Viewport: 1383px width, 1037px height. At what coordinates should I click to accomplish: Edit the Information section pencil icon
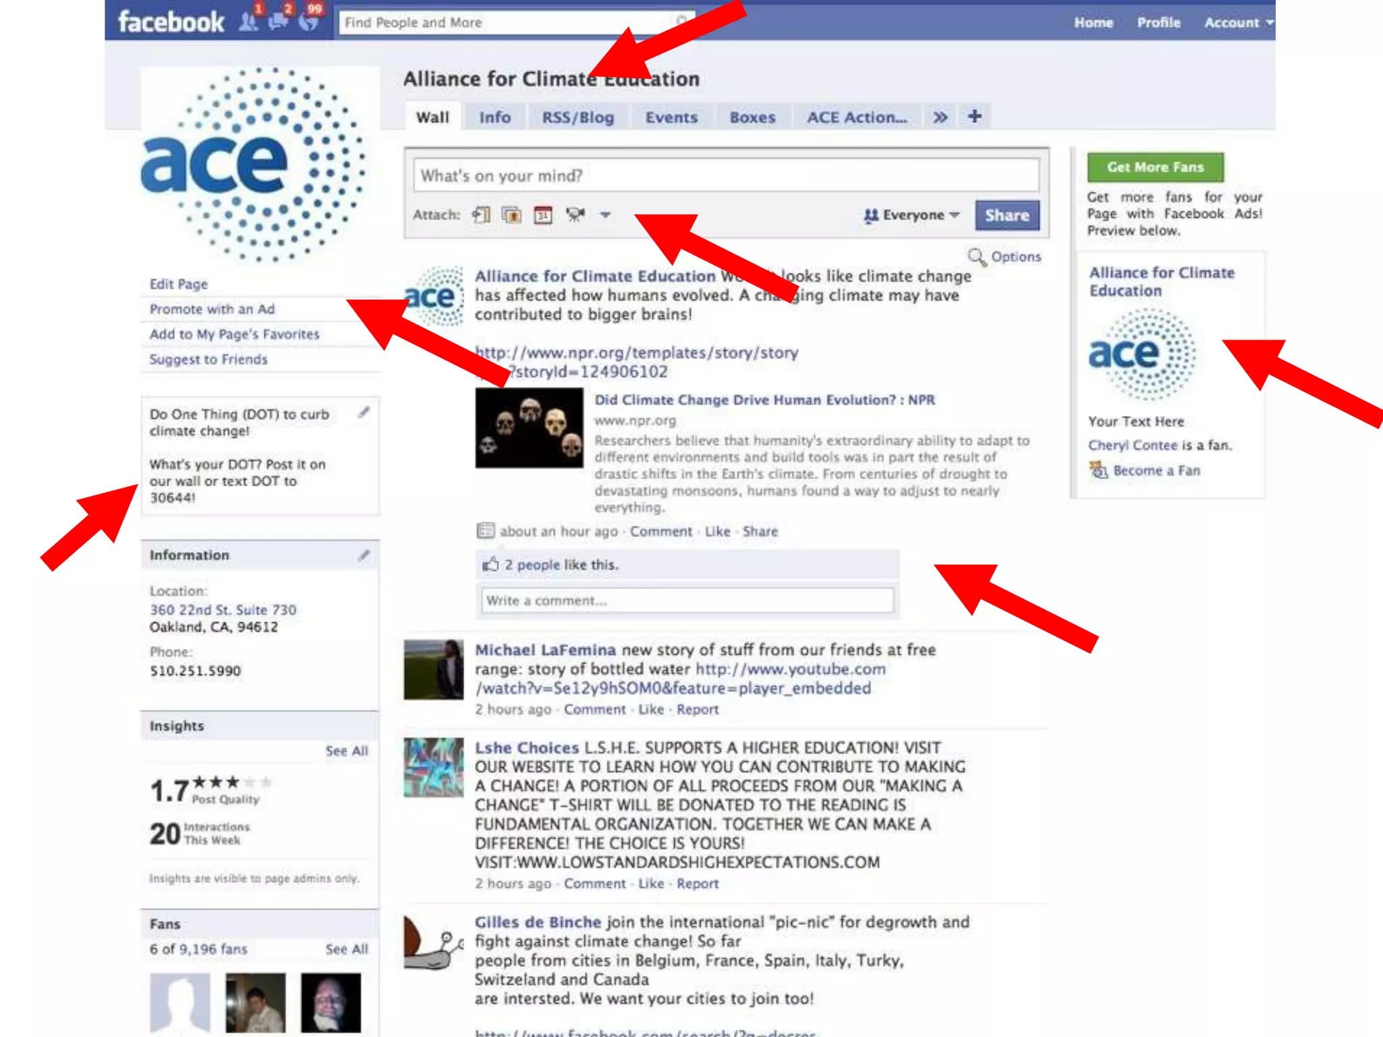point(364,555)
